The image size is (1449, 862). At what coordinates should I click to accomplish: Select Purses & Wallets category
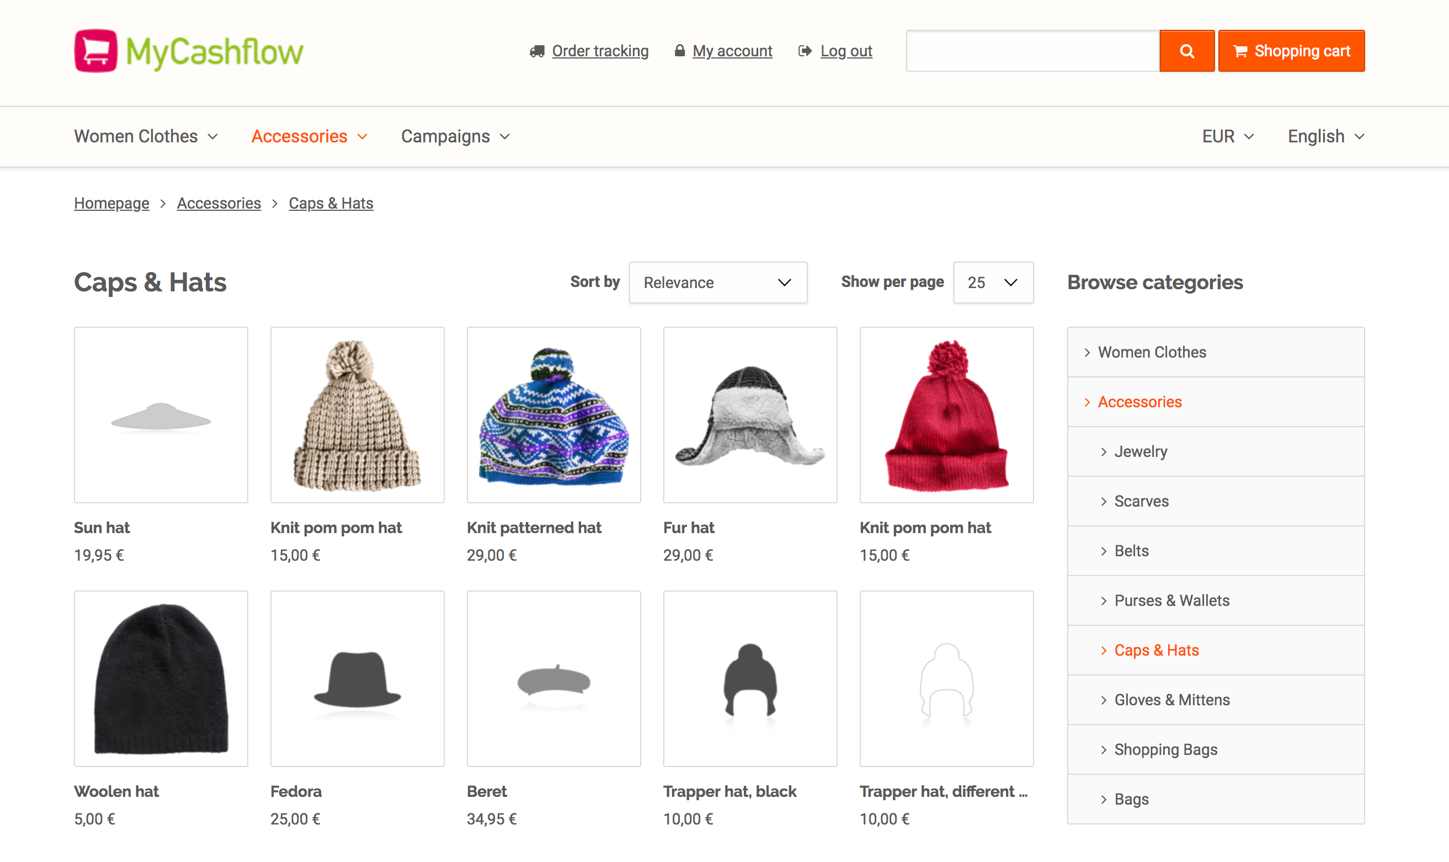1216,600
